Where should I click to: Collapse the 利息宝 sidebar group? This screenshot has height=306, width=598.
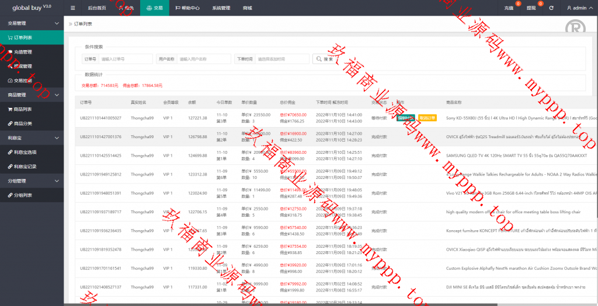click(56, 138)
